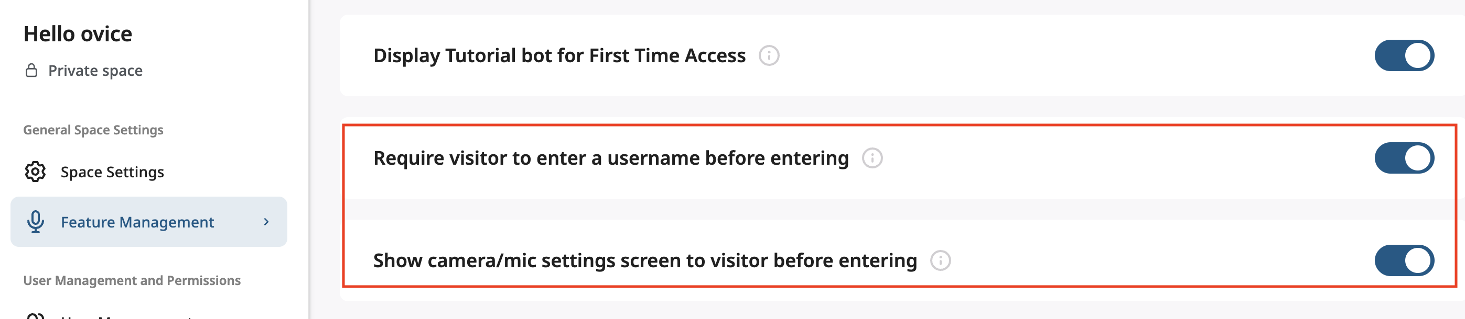
Task: Click User Management and Permissions section header
Action: coord(132,280)
